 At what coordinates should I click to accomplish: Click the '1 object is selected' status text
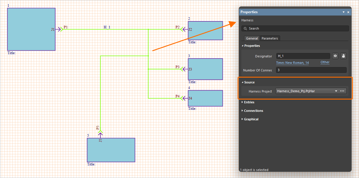(x=254, y=170)
